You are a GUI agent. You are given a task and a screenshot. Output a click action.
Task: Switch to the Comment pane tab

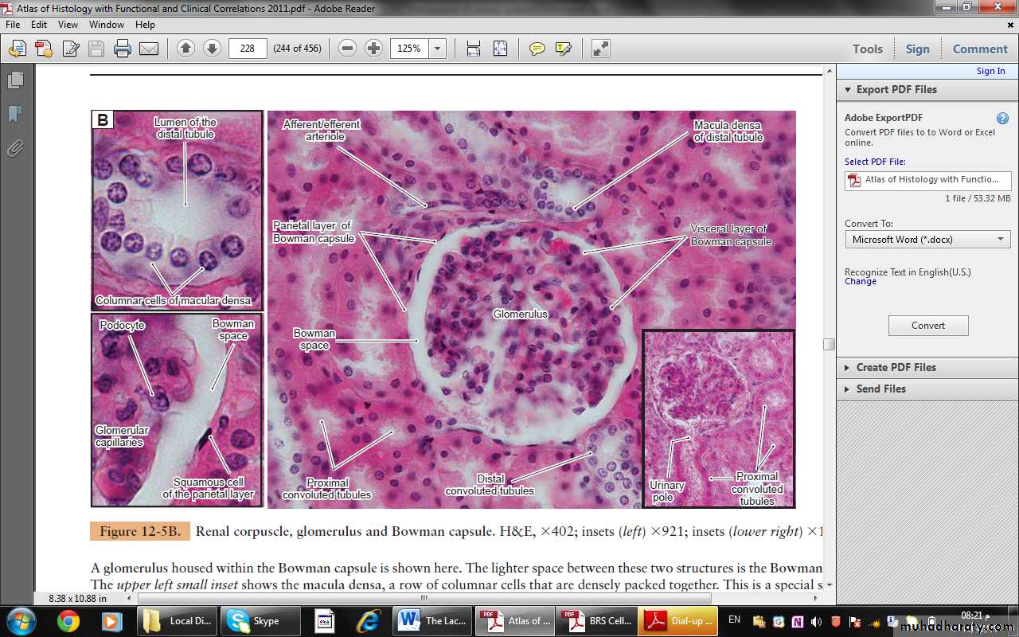(x=980, y=49)
